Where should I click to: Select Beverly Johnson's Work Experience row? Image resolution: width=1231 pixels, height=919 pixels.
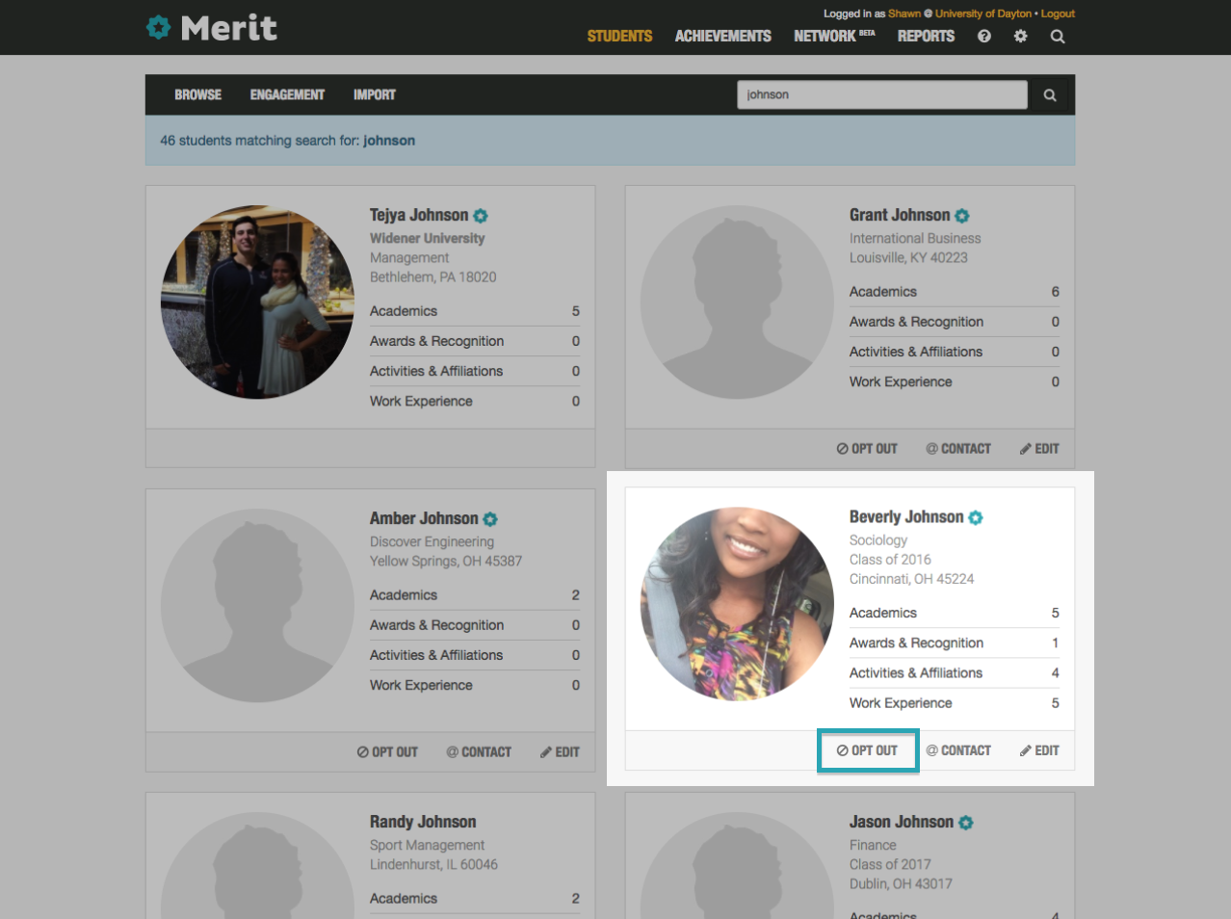click(x=955, y=703)
